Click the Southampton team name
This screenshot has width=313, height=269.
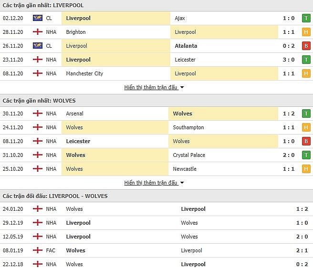click(x=188, y=127)
